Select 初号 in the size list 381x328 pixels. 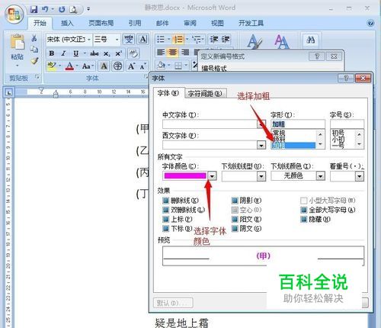tap(338, 133)
